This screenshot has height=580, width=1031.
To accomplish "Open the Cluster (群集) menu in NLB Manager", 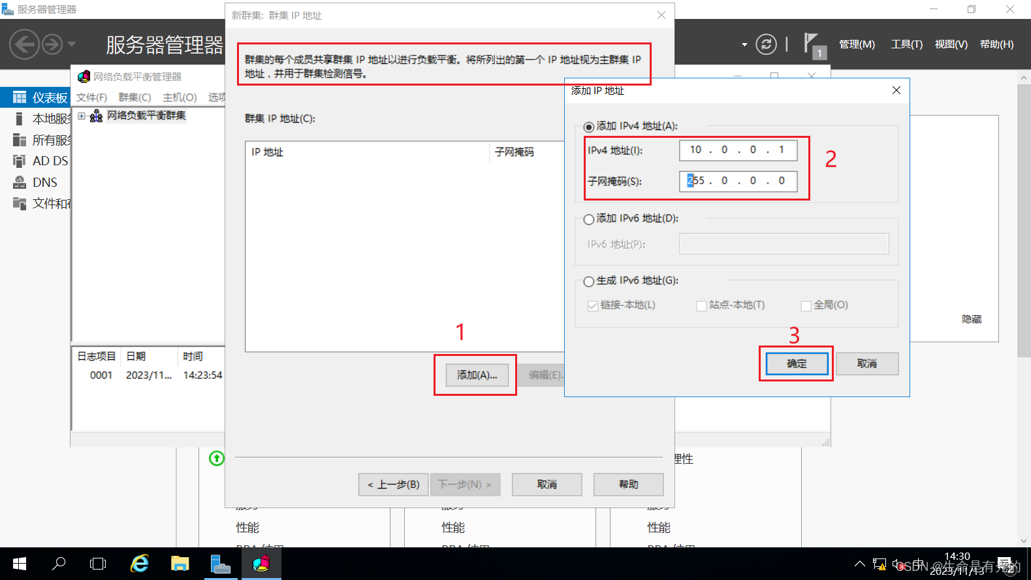I will click(x=135, y=97).
